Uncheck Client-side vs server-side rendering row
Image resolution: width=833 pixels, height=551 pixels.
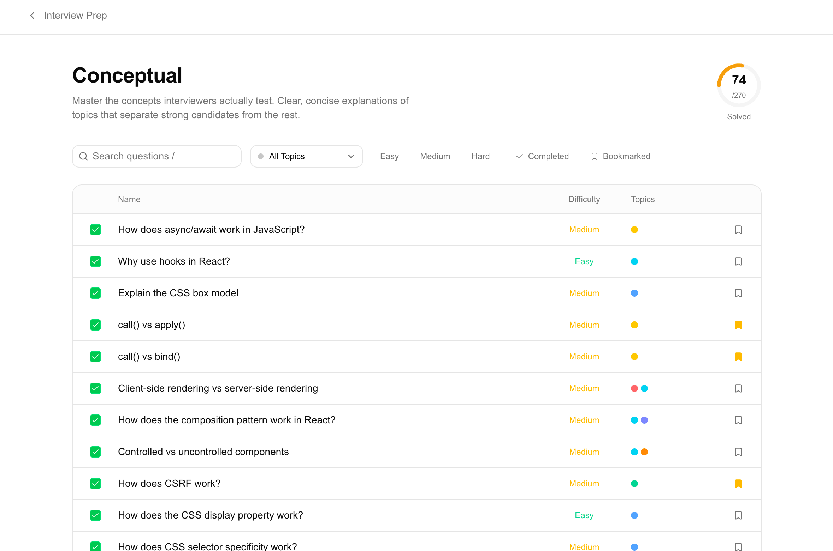click(x=95, y=388)
